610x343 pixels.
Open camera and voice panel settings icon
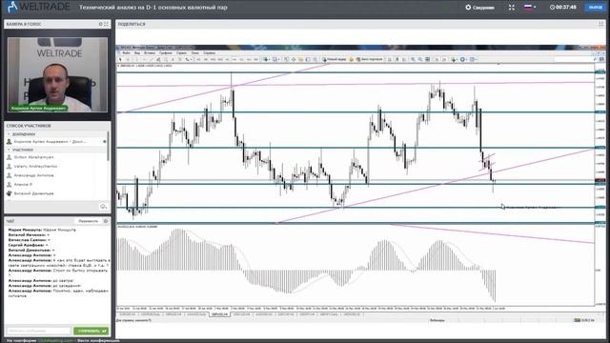pos(100,24)
